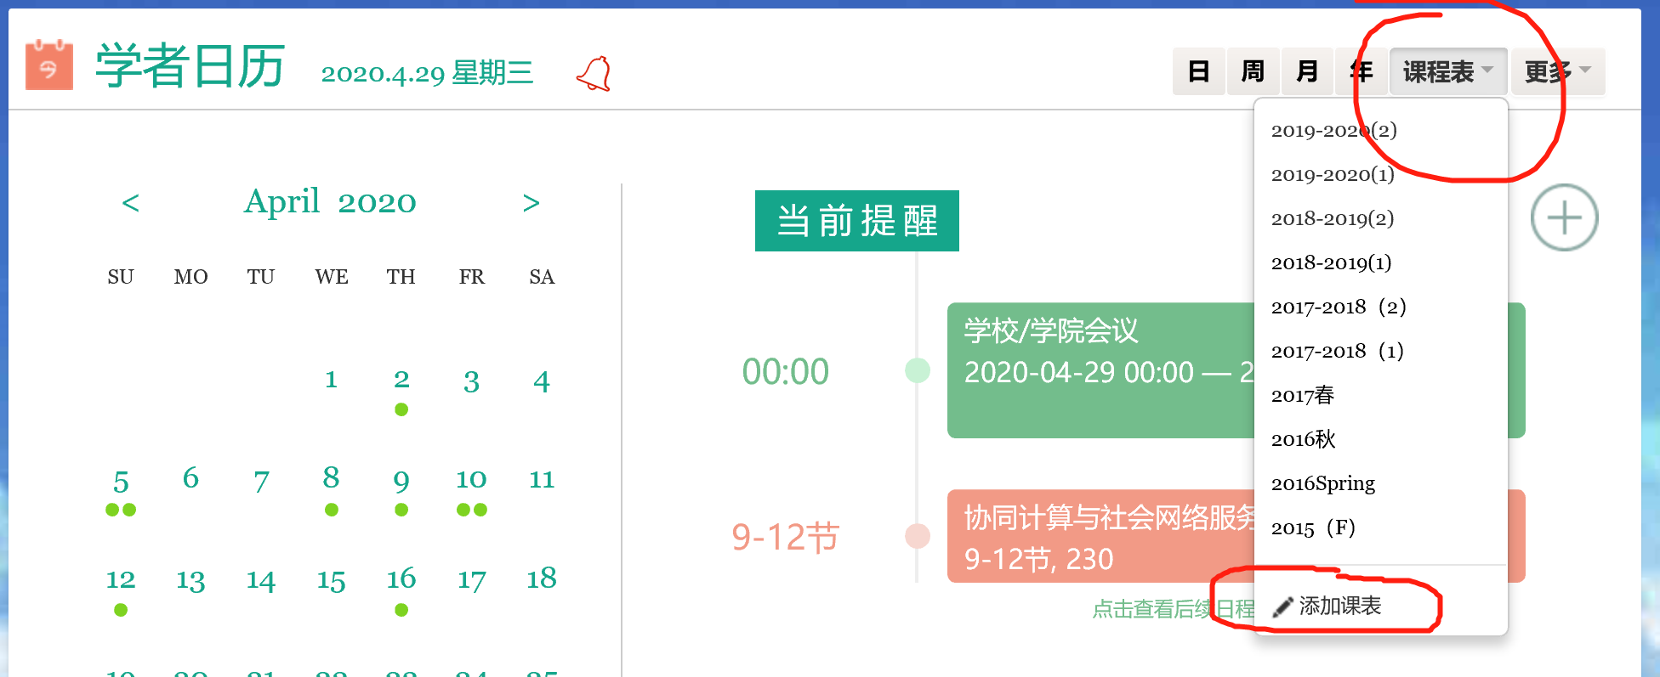Image resolution: width=1660 pixels, height=677 pixels.
Task: Advance to next month arrow
Action: pos(531,203)
